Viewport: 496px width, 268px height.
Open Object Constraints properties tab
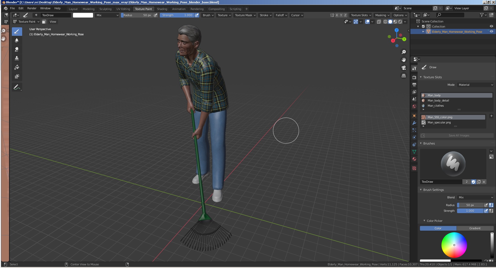pyautogui.click(x=414, y=145)
